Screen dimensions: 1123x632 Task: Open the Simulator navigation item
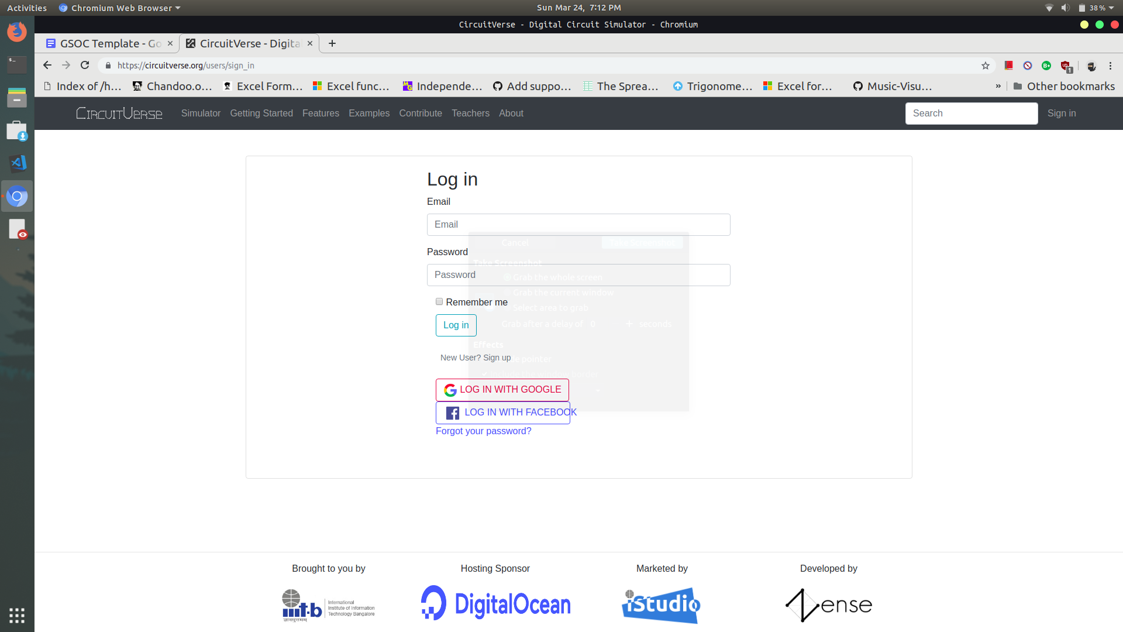click(201, 113)
